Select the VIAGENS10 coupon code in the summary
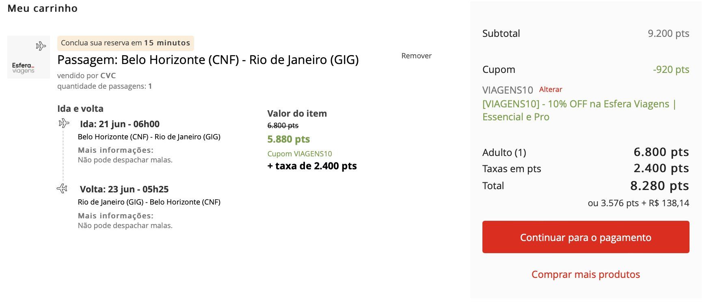 point(507,90)
